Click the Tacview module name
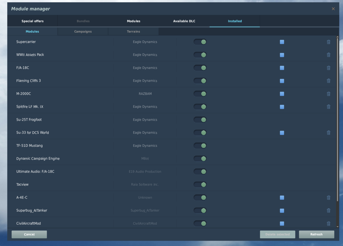 coord(22,184)
